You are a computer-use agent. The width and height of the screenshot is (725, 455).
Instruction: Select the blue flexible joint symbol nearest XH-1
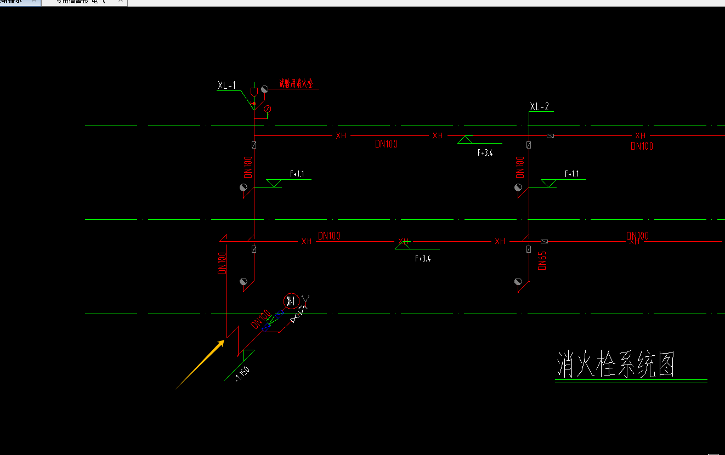pyautogui.click(x=278, y=315)
